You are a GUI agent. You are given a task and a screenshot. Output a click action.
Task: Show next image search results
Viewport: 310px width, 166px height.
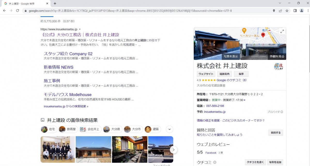click(174, 149)
